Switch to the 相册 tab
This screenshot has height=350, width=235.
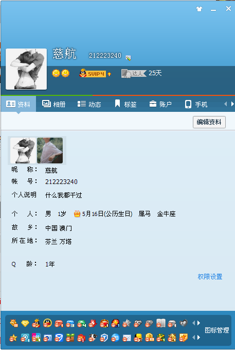(x=53, y=104)
